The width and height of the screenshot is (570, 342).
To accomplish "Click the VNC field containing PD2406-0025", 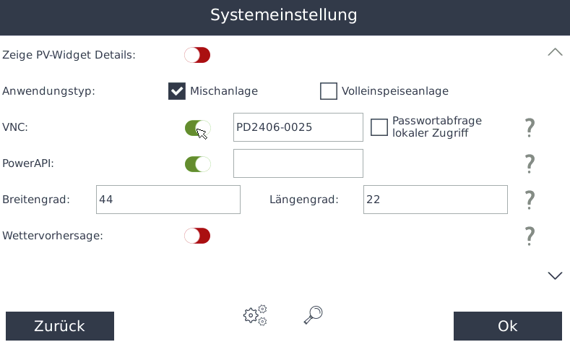I will (298, 127).
